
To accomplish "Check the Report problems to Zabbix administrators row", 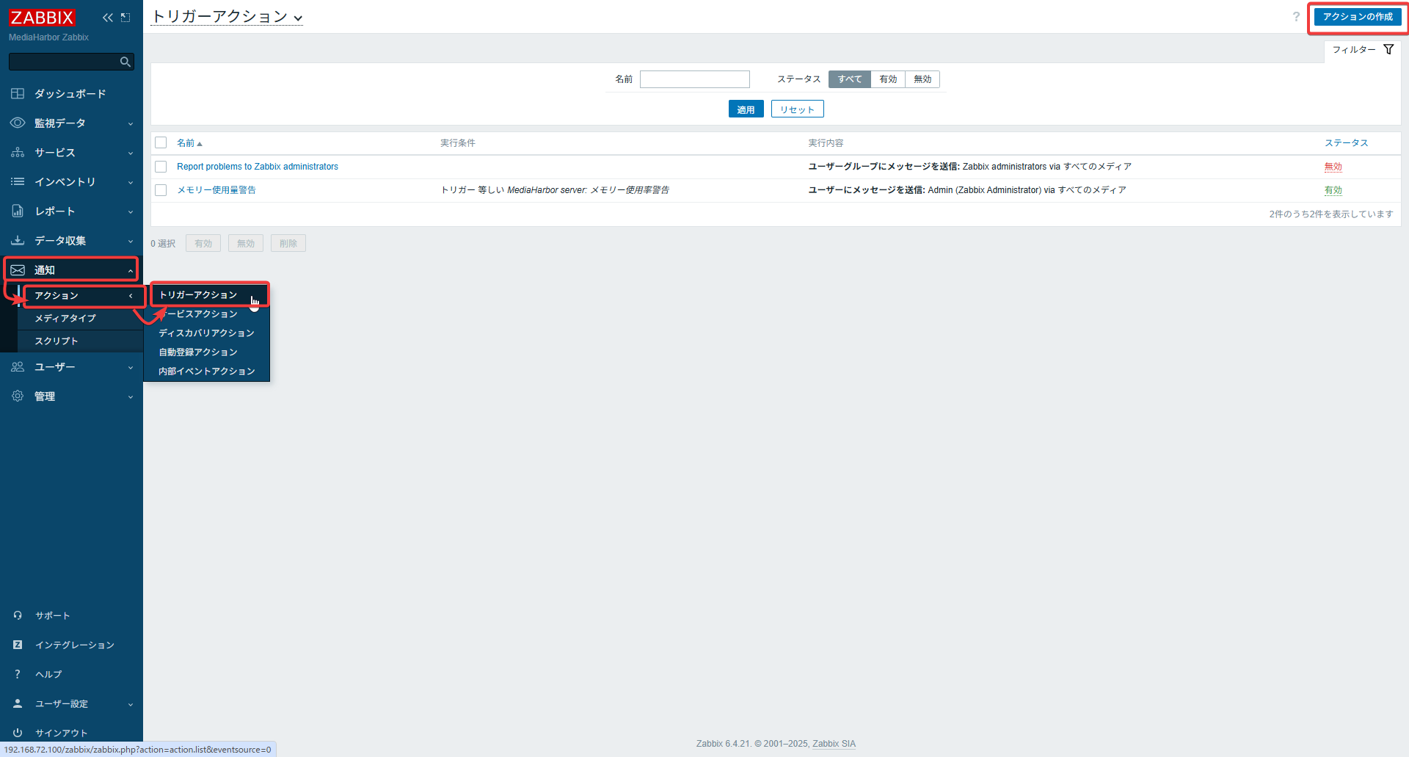I will [161, 167].
